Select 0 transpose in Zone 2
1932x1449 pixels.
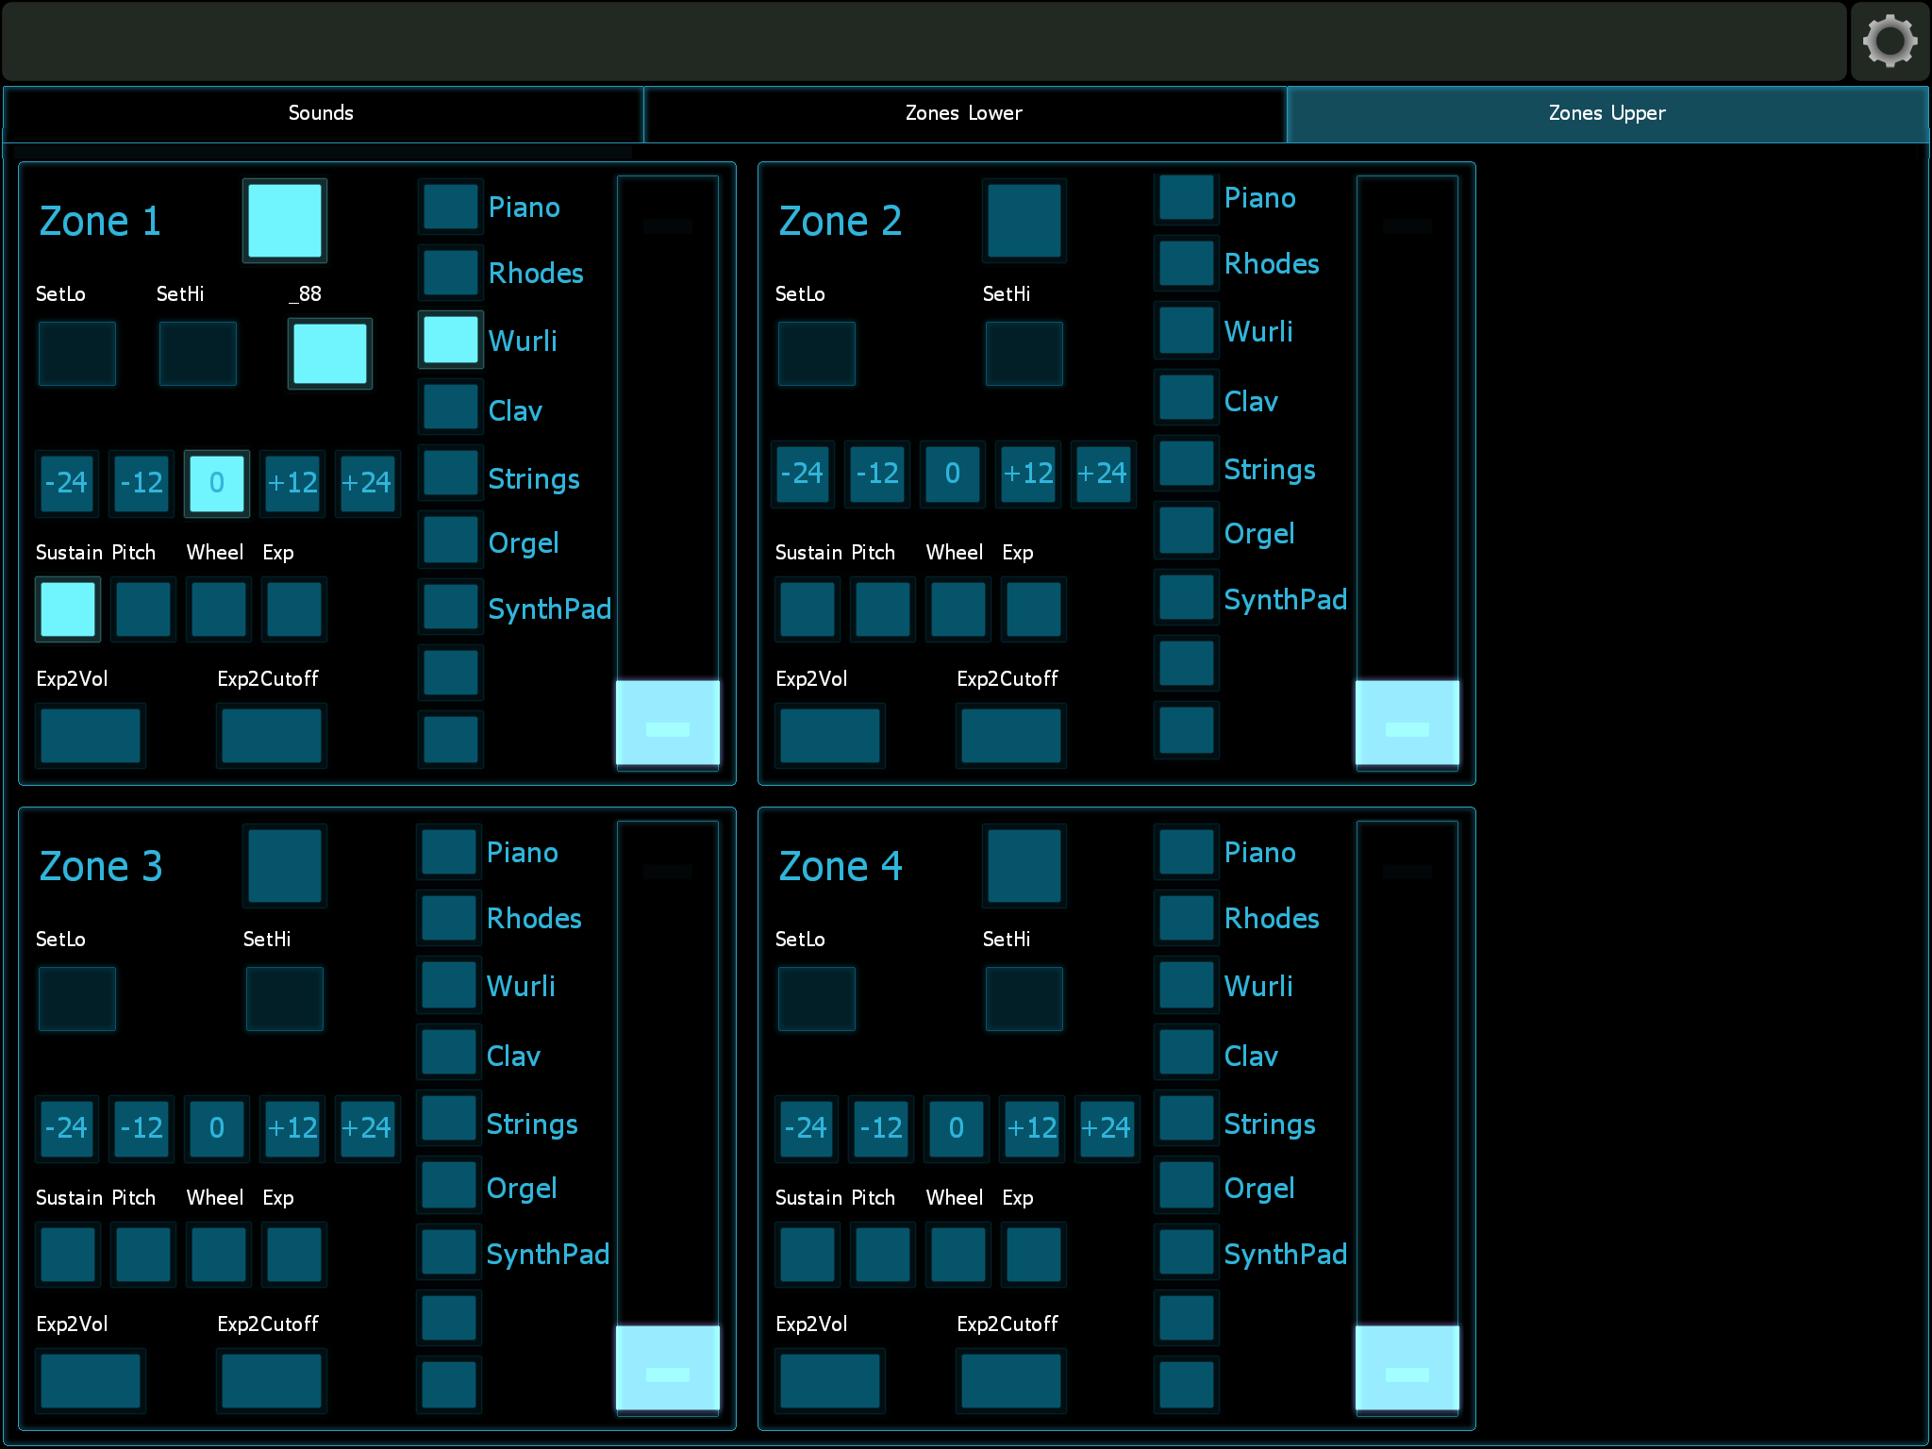953,474
